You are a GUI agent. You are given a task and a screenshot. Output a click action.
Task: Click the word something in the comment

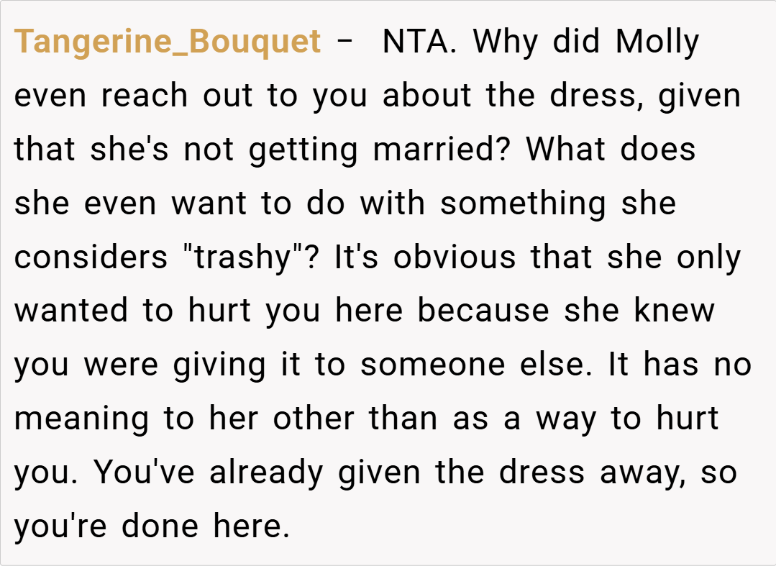[524, 203]
